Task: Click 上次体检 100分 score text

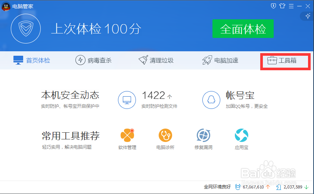Action: coord(96,29)
